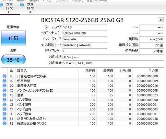Click the interface field Serial ATA

85,39
